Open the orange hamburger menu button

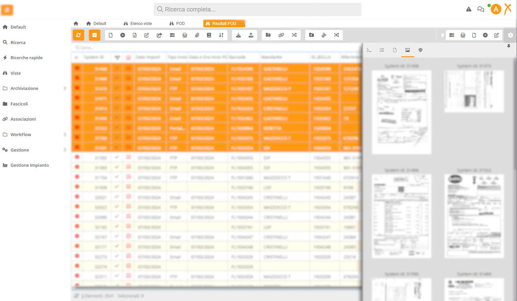[7, 10]
